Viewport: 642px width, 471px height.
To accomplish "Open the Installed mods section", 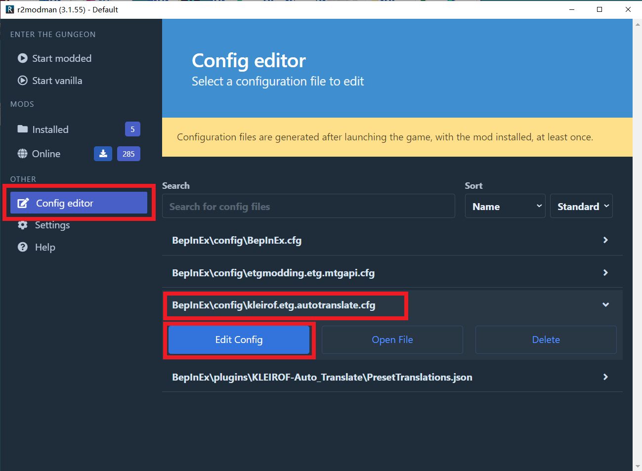I will [x=50, y=129].
